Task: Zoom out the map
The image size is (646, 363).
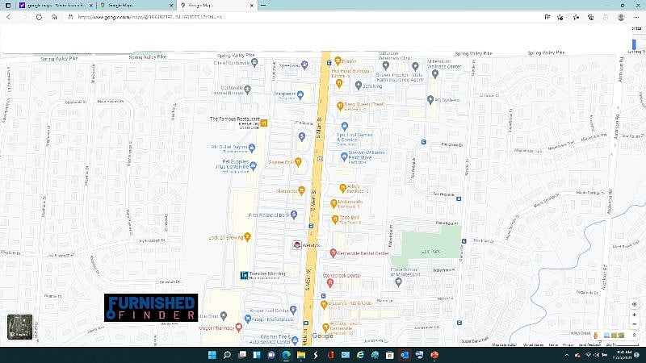Action: click(634, 324)
